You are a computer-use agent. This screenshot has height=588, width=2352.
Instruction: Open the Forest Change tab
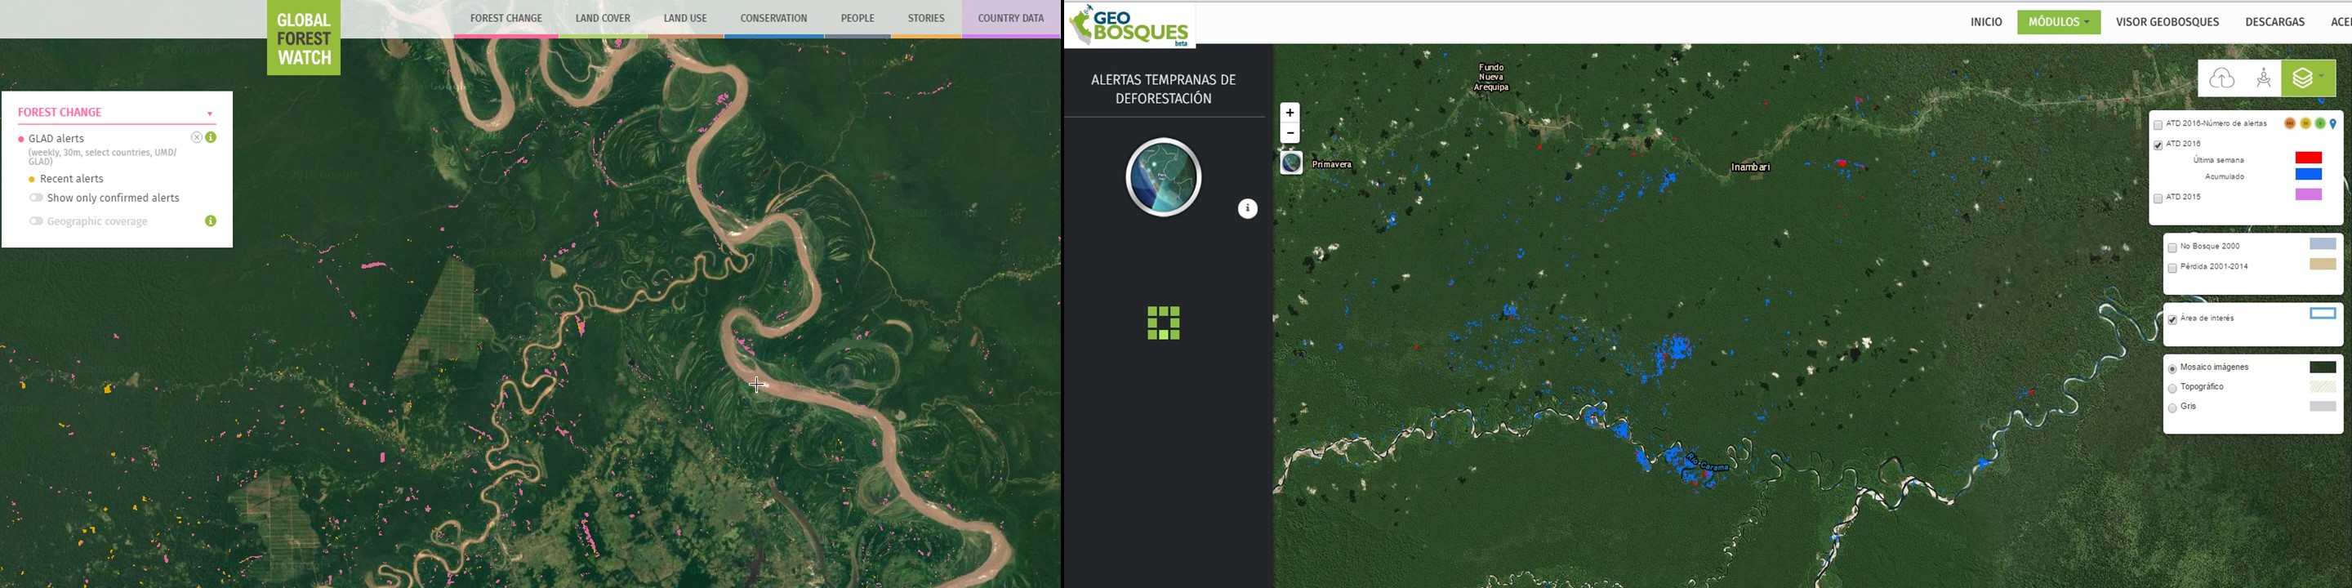point(506,18)
